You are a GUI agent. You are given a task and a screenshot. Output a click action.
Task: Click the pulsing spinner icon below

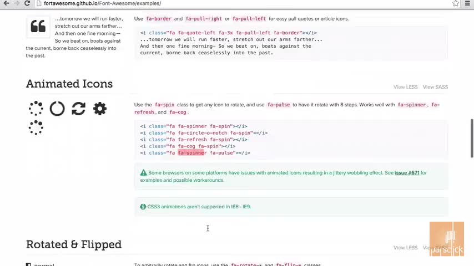[36, 127]
